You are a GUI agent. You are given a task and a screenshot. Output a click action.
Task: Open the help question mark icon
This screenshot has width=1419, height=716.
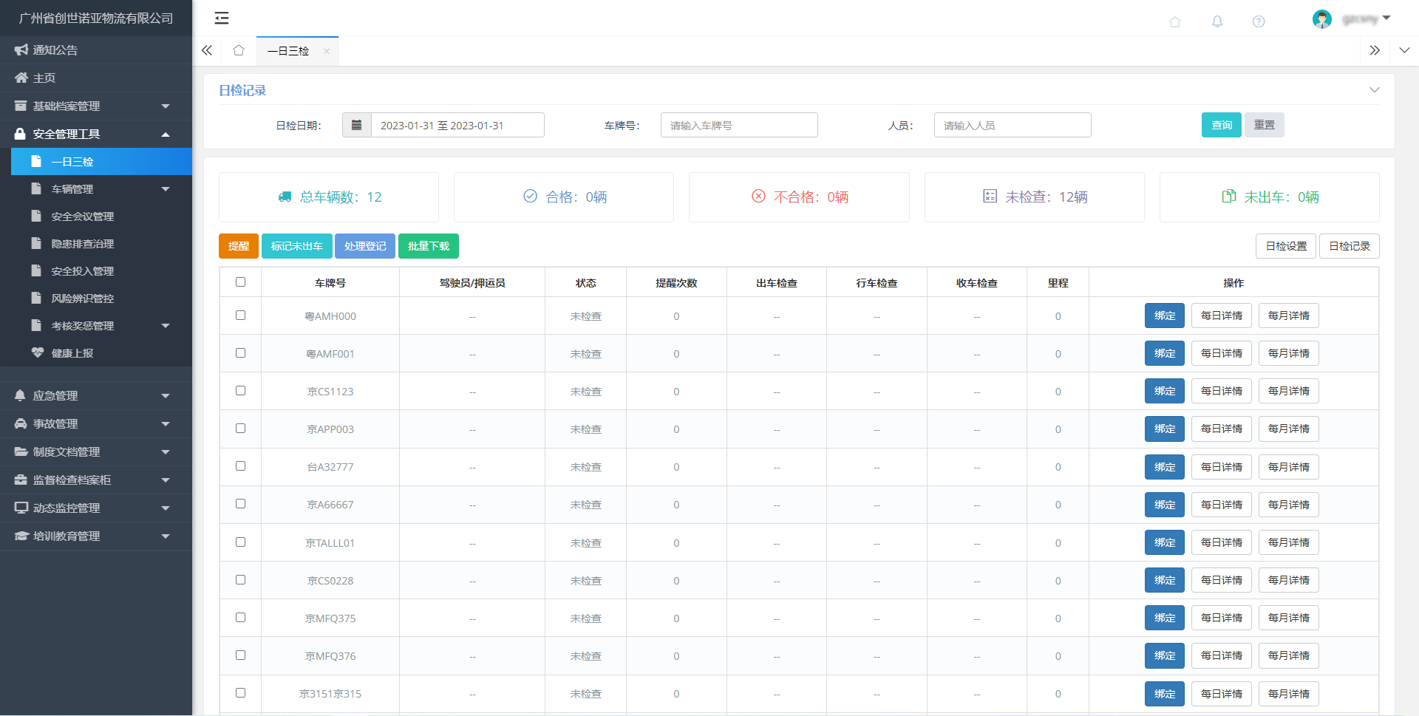1258,21
